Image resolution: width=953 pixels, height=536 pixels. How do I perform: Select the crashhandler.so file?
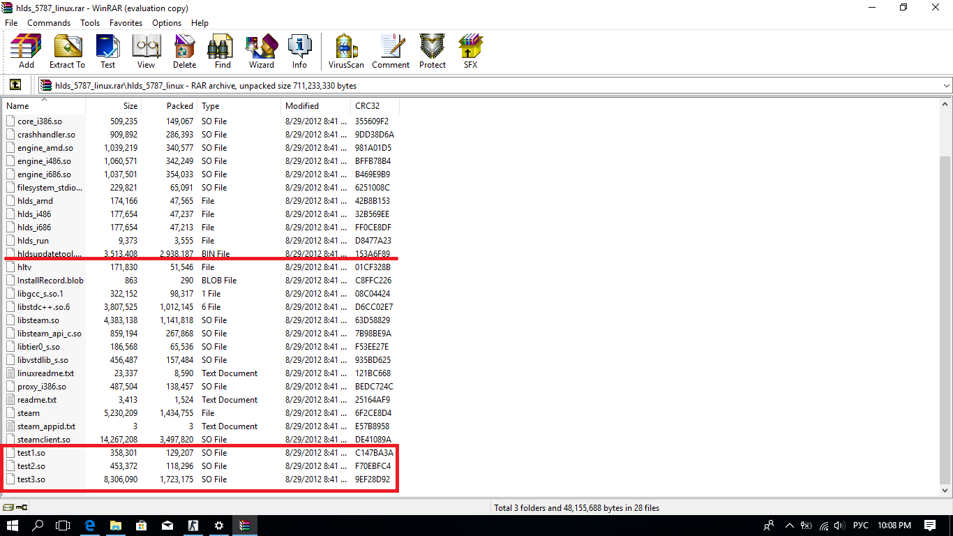point(46,135)
